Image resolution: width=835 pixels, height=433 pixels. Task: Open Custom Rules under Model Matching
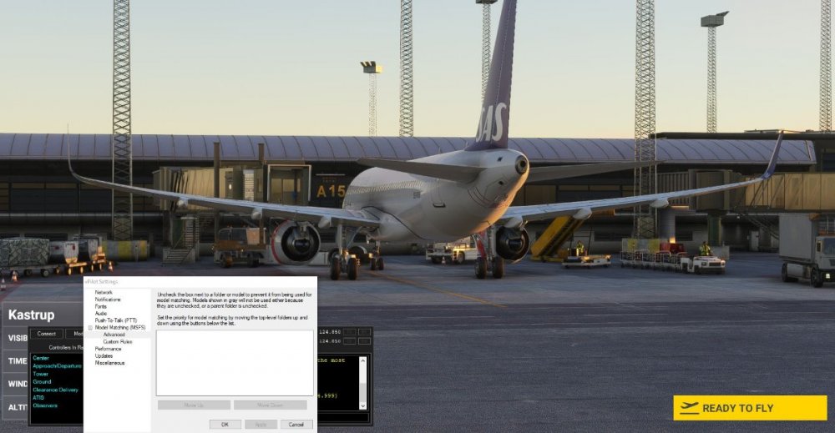click(118, 341)
